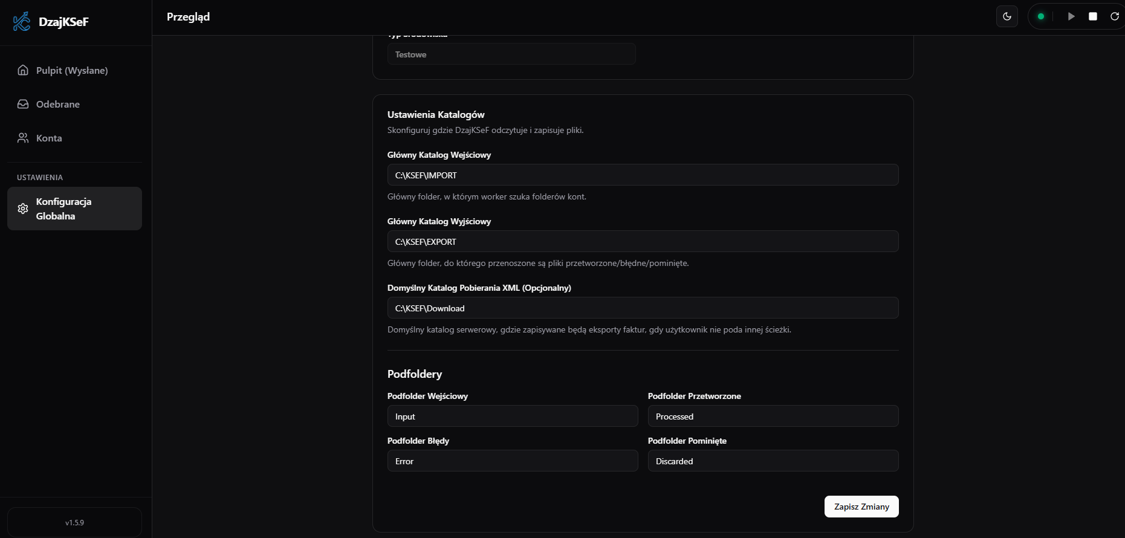Click the USTAWIENIA sidebar section label
This screenshot has height=538, width=1125.
(40, 177)
